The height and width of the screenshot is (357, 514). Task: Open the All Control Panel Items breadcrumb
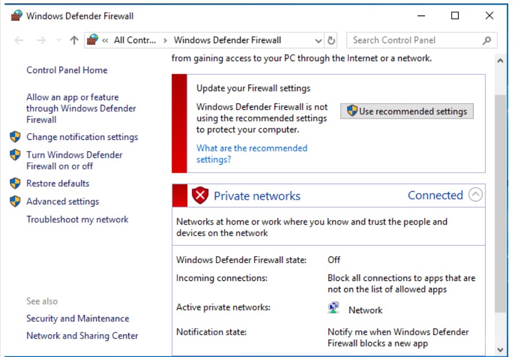click(135, 40)
